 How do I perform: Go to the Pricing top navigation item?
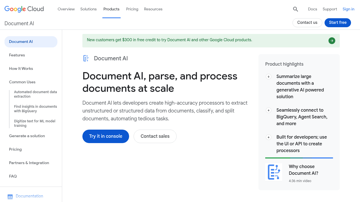click(132, 9)
